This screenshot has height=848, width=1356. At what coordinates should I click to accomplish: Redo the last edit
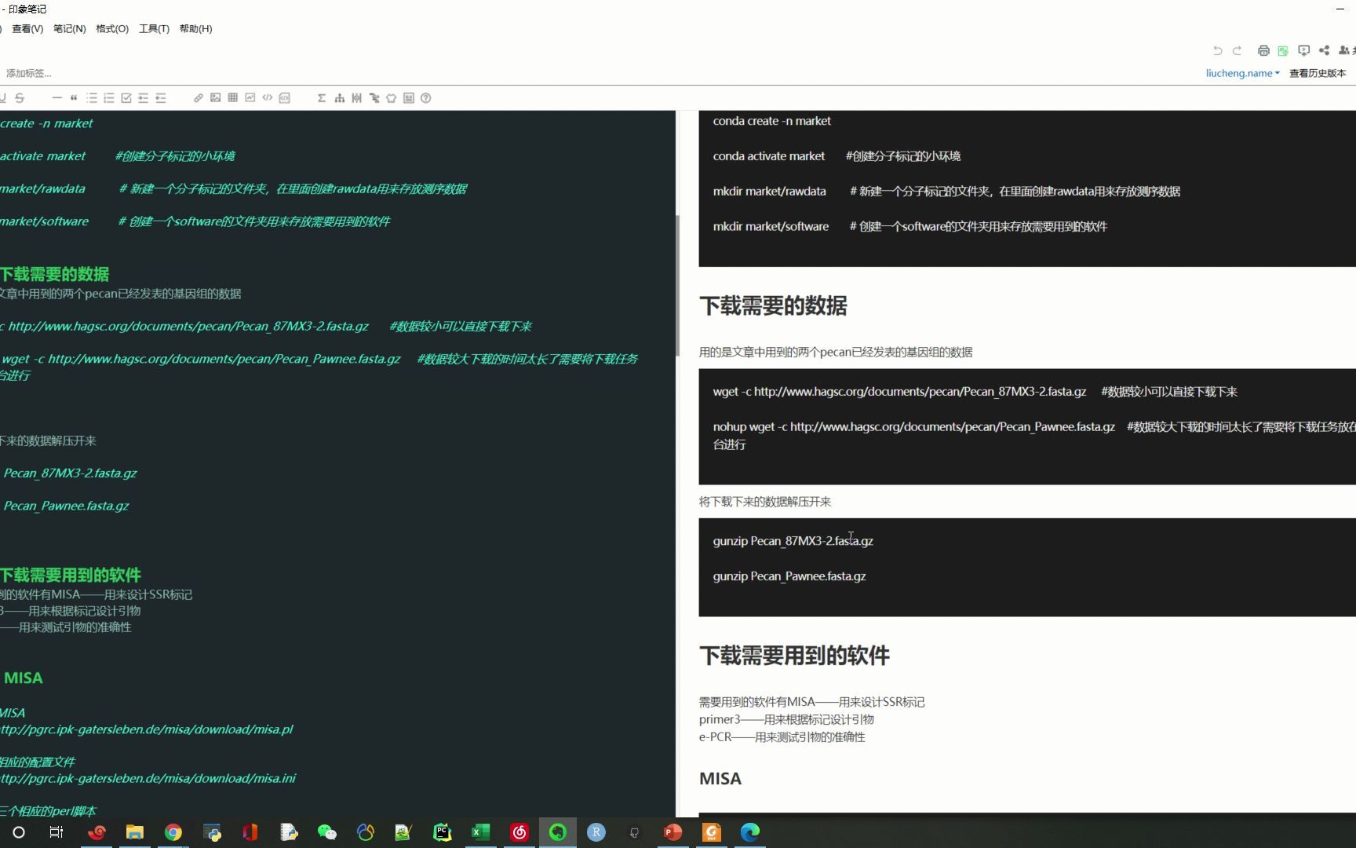pos(1238,50)
